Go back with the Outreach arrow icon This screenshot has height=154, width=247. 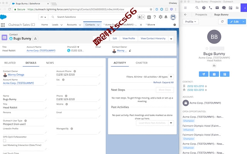pyautogui.click(x=185, y=15)
